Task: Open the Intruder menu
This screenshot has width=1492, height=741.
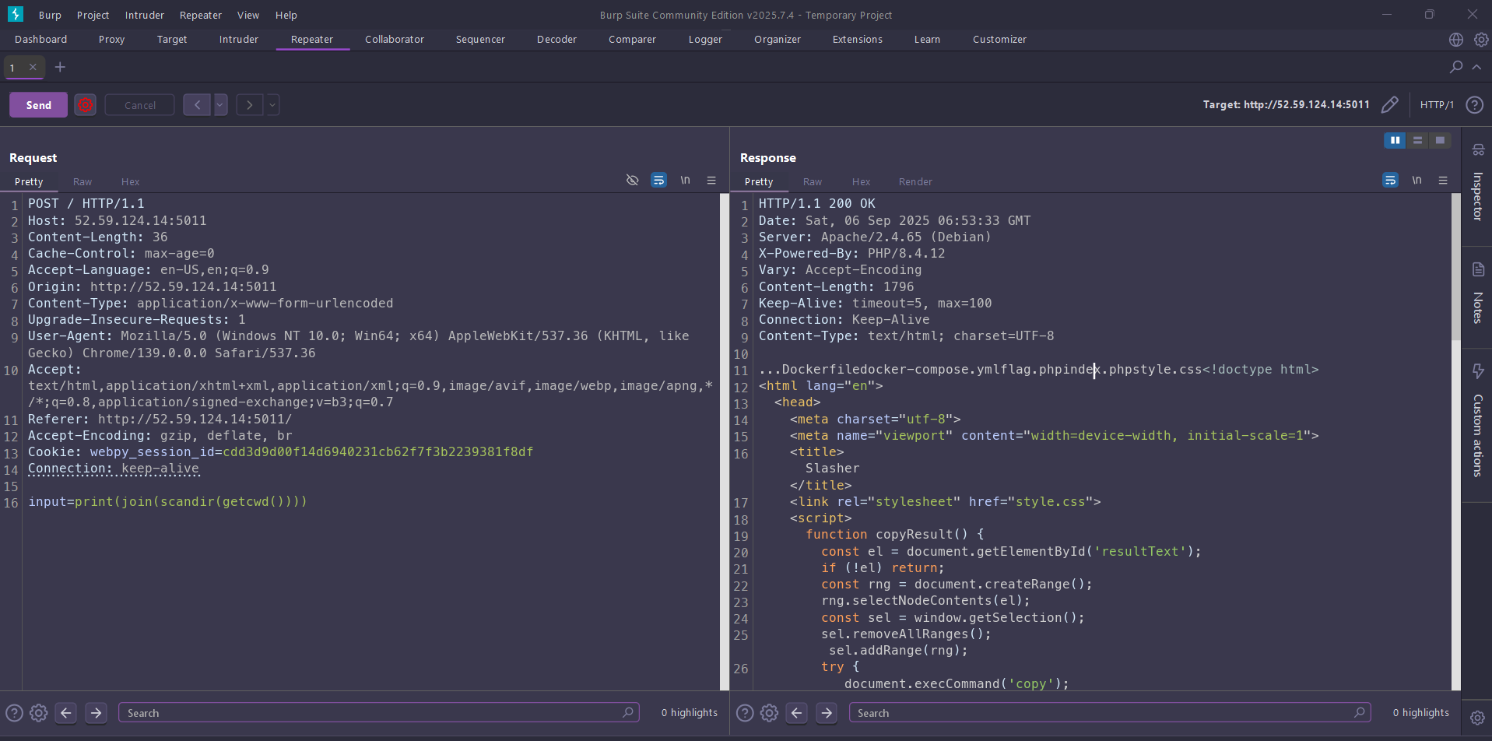Action: (x=144, y=15)
